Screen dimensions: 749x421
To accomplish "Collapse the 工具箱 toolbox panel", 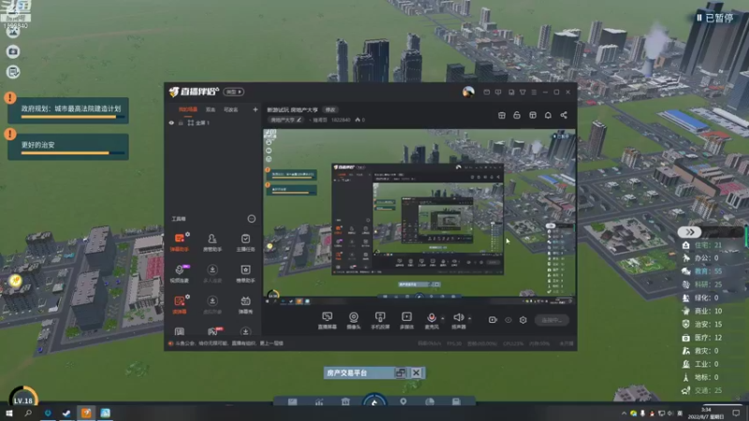I will tap(251, 219).
